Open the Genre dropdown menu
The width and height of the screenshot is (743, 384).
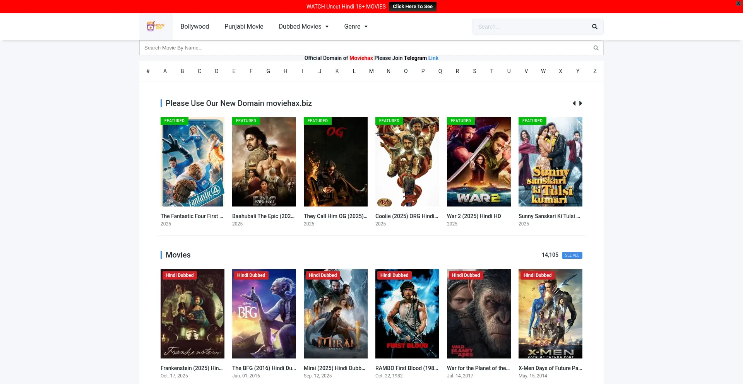pos(356,26)
